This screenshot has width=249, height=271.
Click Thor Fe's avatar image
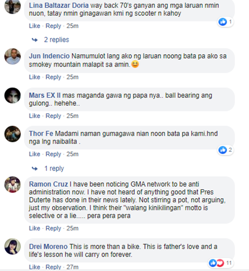coord(13,134)
